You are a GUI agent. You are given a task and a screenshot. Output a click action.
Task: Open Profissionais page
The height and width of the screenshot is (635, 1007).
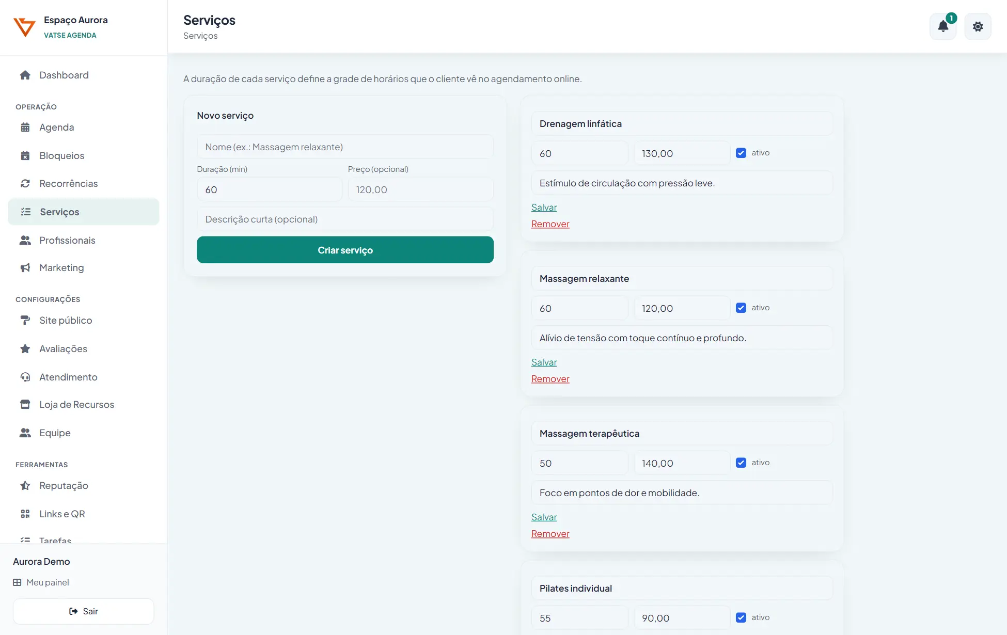click(84, 240)
